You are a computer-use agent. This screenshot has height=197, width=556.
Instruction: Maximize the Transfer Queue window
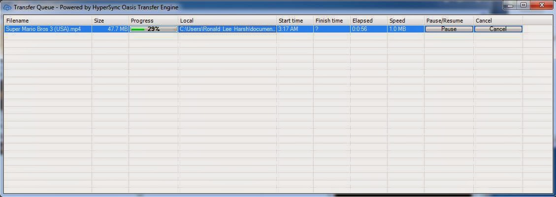(x=523, y=5)
